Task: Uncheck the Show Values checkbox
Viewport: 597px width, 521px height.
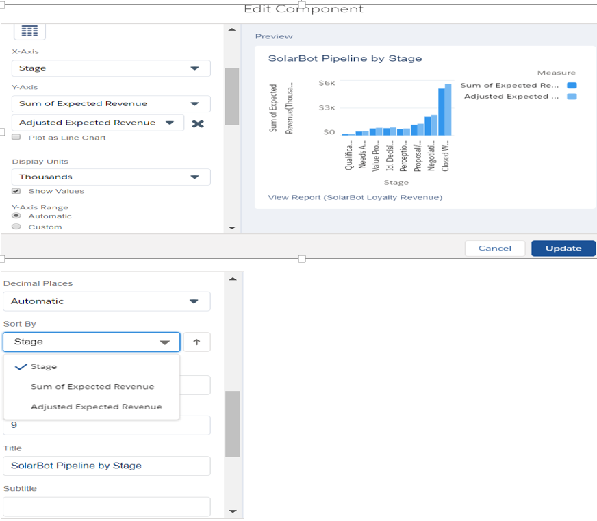Action: [16, 191]
